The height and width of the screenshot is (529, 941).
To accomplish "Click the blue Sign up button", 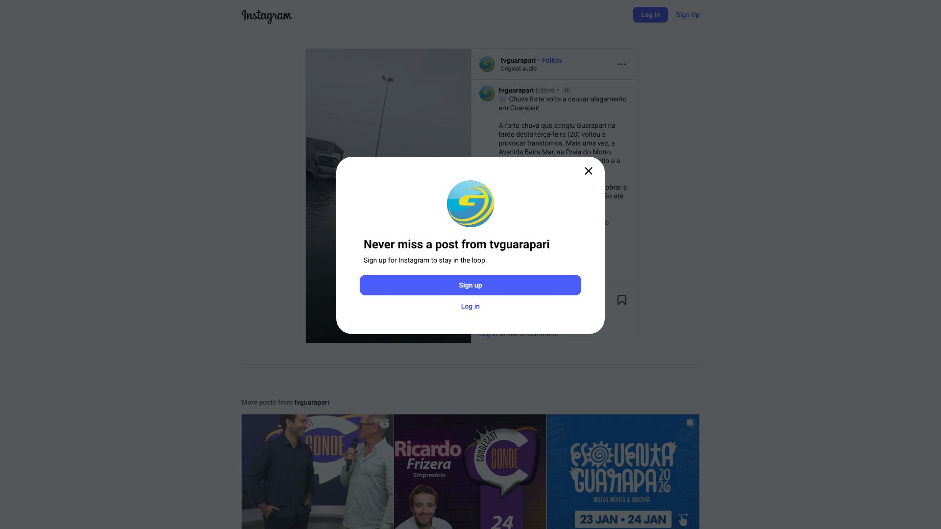I will [470, 285].
